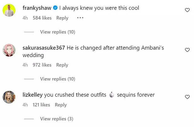Reply to lizkelley's comment
Image resolution: width=194 pixels, height=127 pixels.
click(61, 105)
